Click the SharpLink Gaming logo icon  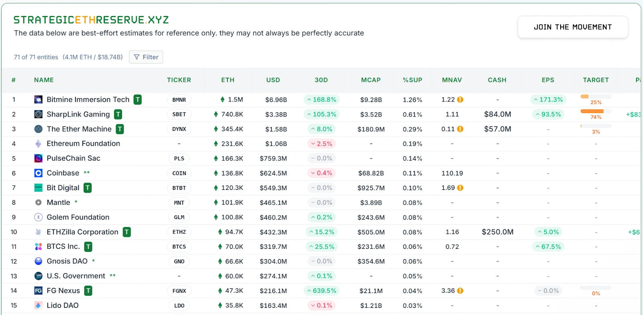pyautogui.click(x=38, y=114)
